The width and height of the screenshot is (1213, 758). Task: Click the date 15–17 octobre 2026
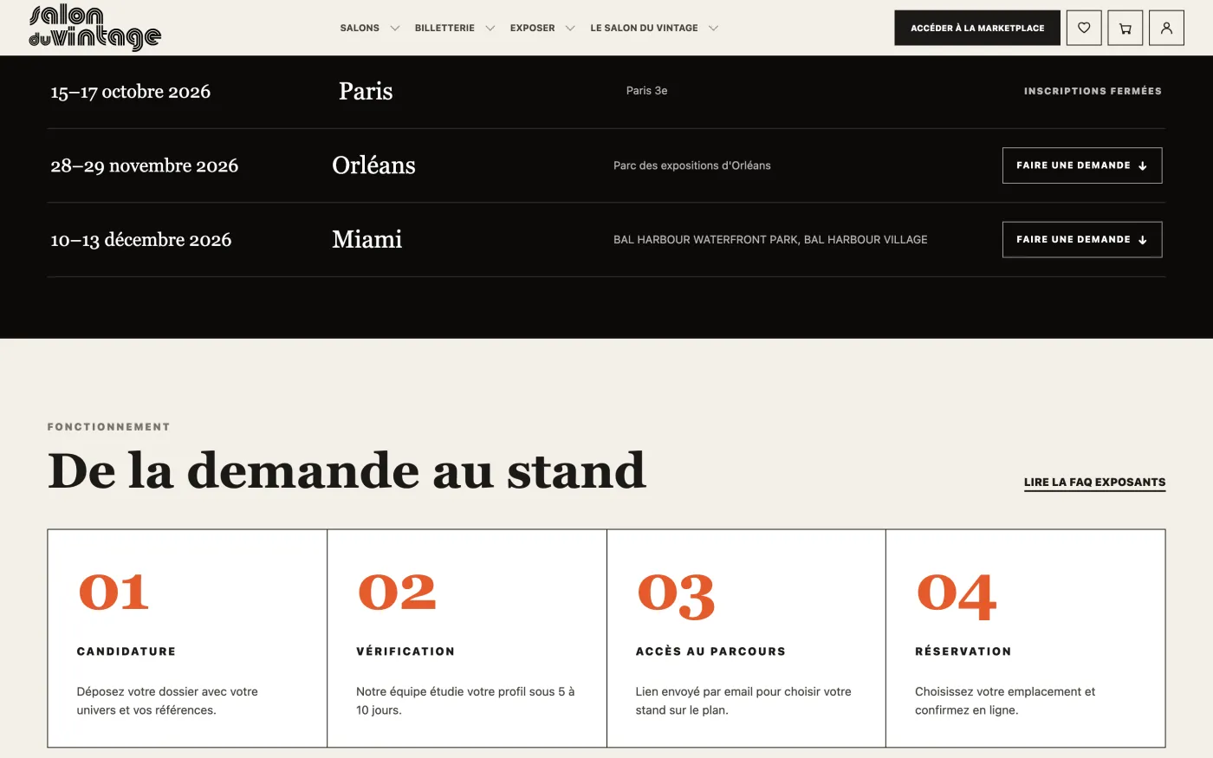pyautogui.click(x=131, y=92)
